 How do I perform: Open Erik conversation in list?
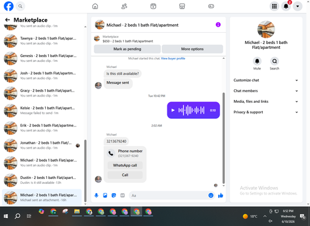tap(42, 128)
